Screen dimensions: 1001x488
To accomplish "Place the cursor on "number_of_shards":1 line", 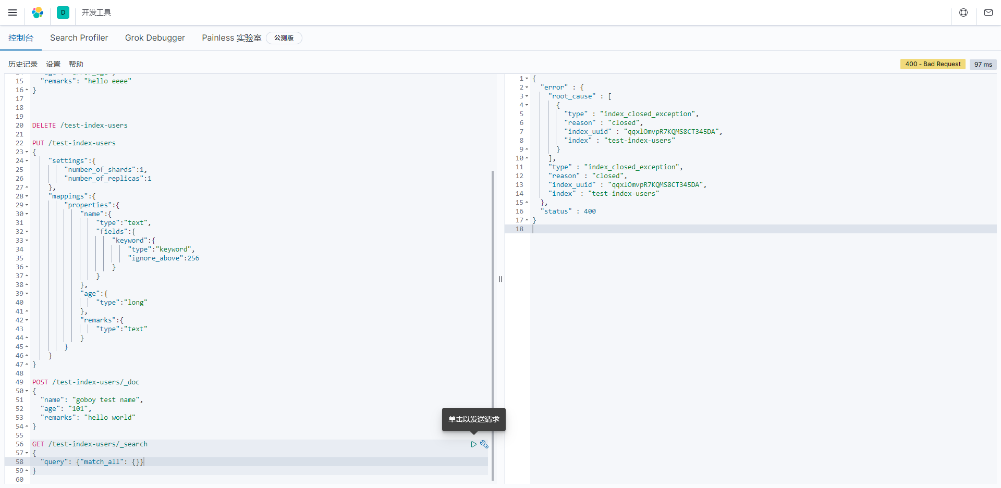I will [106, 170].
